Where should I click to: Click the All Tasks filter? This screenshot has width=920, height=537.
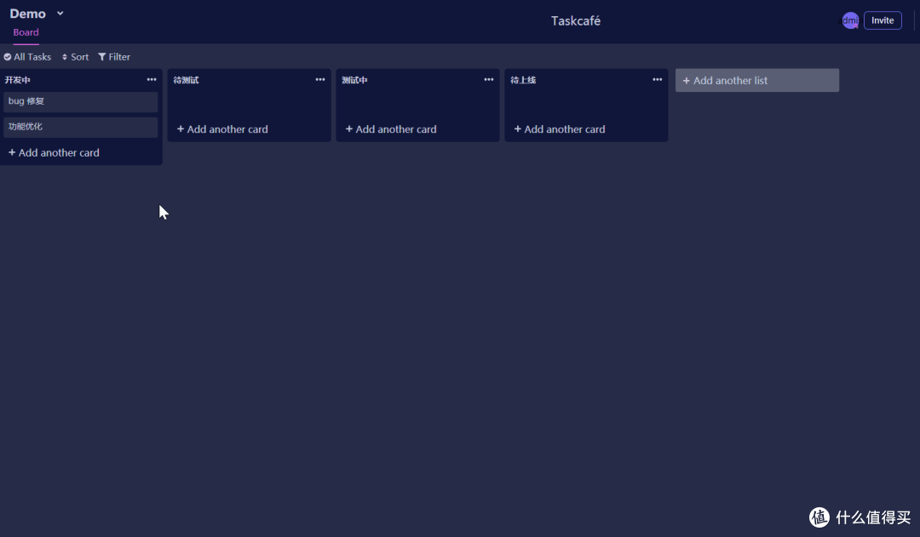(x=27, y=57)
